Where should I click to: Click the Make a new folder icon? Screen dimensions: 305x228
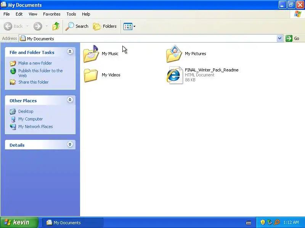pyautogui.click(x=13, y=63)
